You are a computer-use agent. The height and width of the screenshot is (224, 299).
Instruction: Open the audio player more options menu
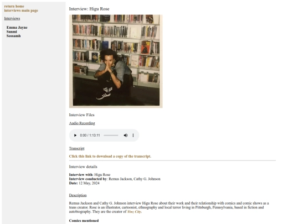click(133, 136)
